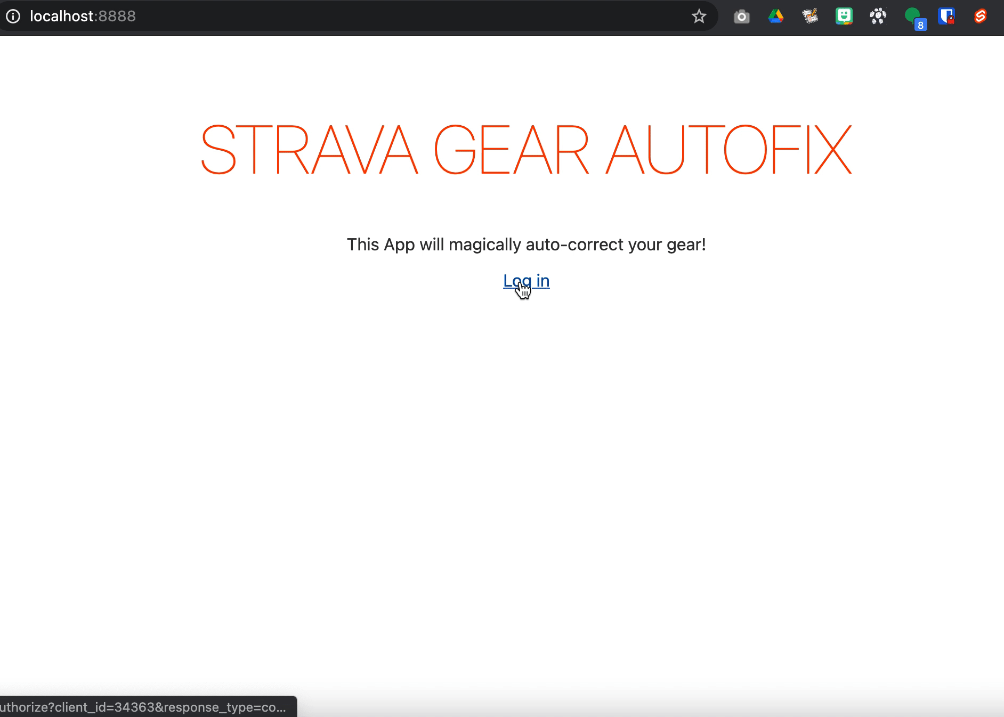
Task: Click the STRAVA GEAR AUTOFIX heading
Action: (526, 150)
